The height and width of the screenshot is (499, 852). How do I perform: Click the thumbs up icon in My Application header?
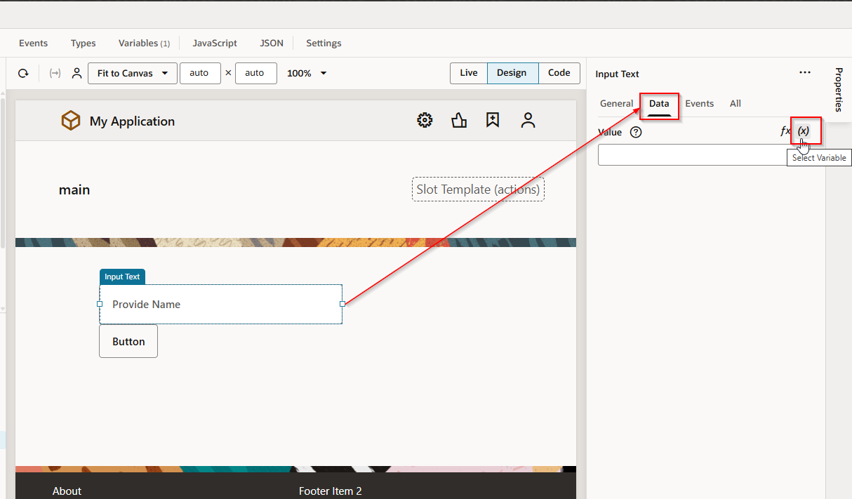[x=459, y=120]
